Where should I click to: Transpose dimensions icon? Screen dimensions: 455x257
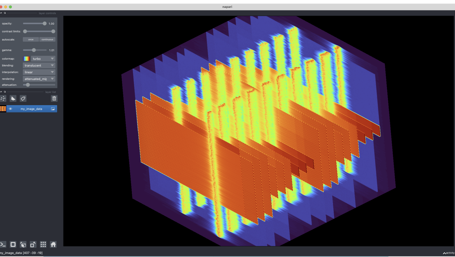[x=33, y=244]
